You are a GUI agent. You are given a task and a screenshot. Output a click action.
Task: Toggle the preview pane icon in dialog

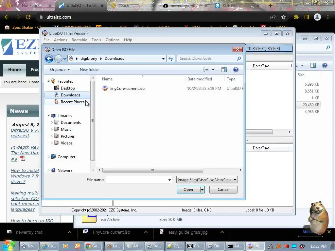(x=224, y=70)
